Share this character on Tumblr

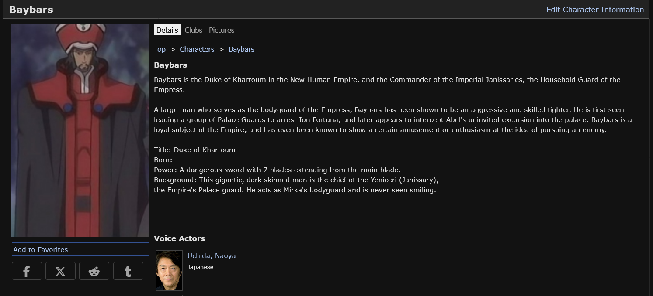click(128, 271)
